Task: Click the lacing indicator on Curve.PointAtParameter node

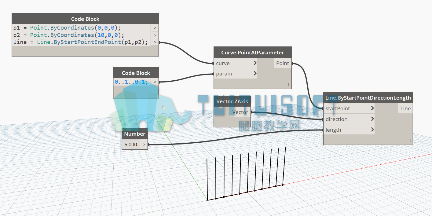Action: 288,85
